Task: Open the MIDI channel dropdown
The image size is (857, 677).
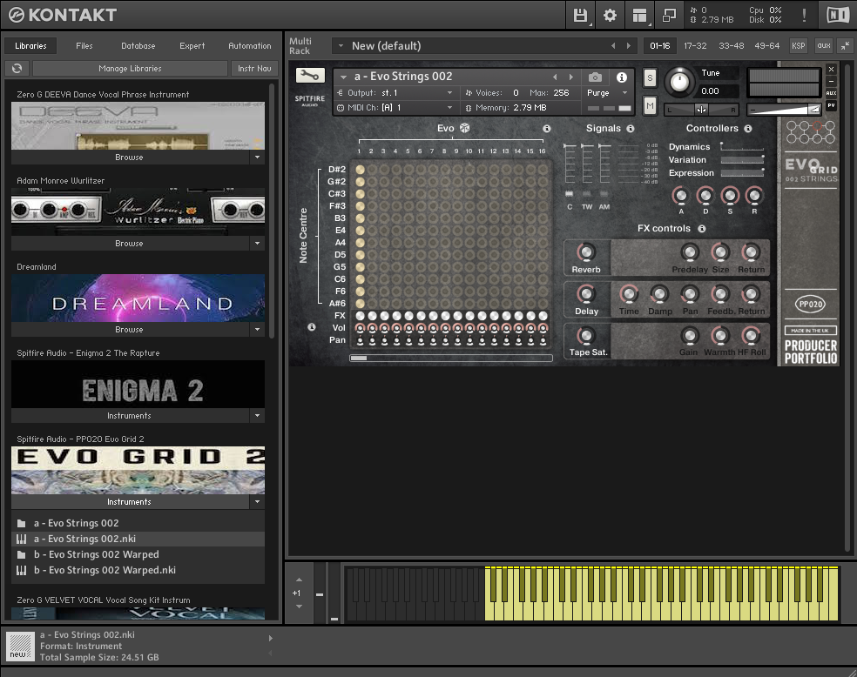Action: [x=395, y=108]
